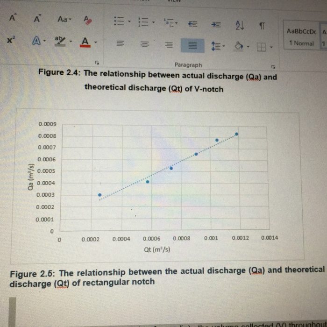Click the Figure 2.5 caption text

tap(167, 277)
